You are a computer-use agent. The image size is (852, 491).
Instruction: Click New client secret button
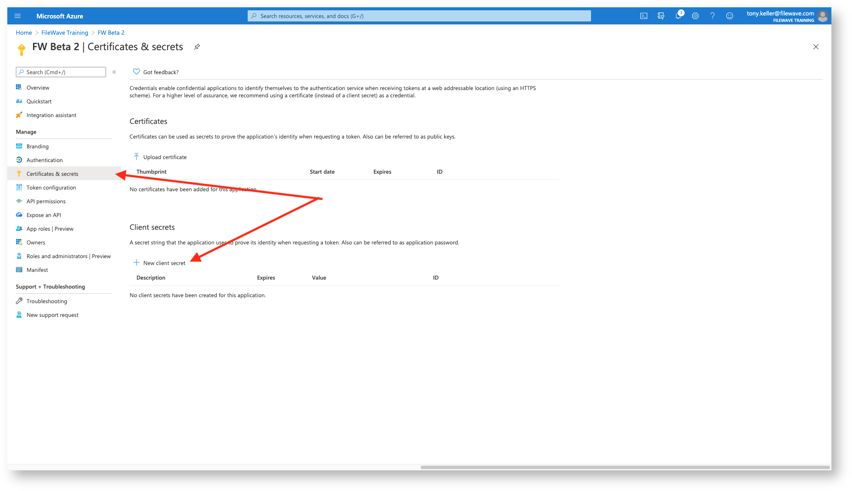[159, 263]
